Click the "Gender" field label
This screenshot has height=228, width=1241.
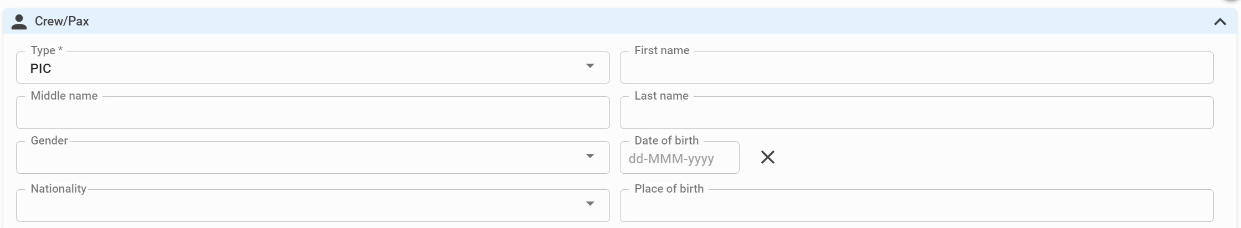49,141
